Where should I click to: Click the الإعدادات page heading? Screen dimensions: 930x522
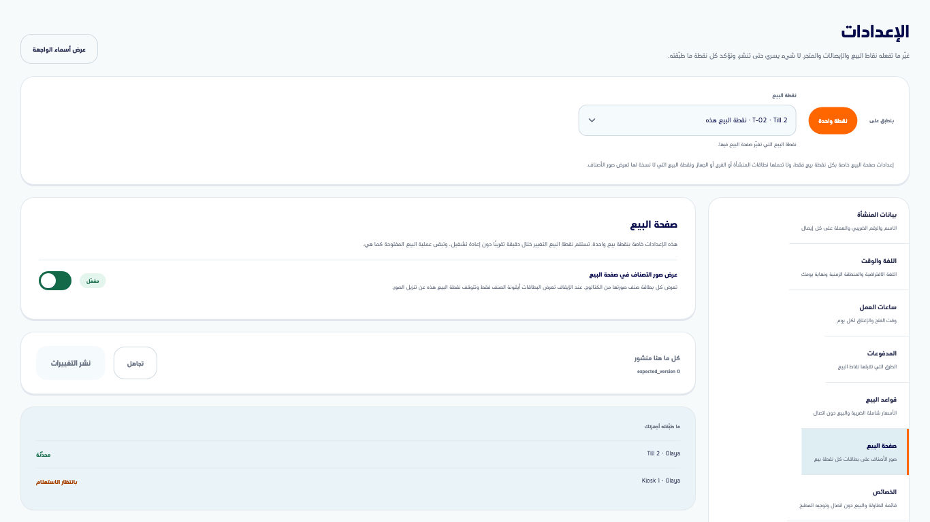875,31
